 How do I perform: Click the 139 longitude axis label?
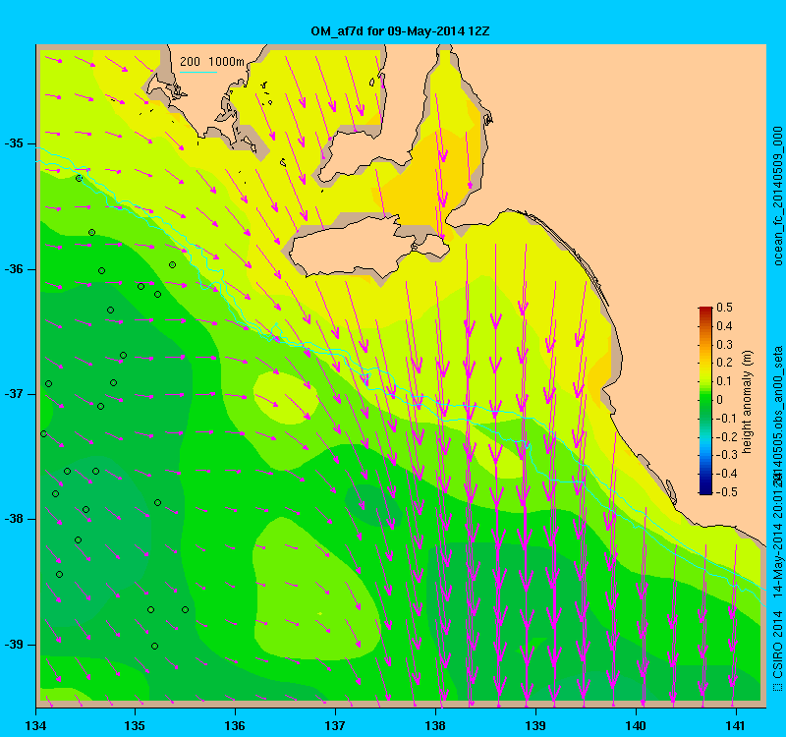[535, 726]
